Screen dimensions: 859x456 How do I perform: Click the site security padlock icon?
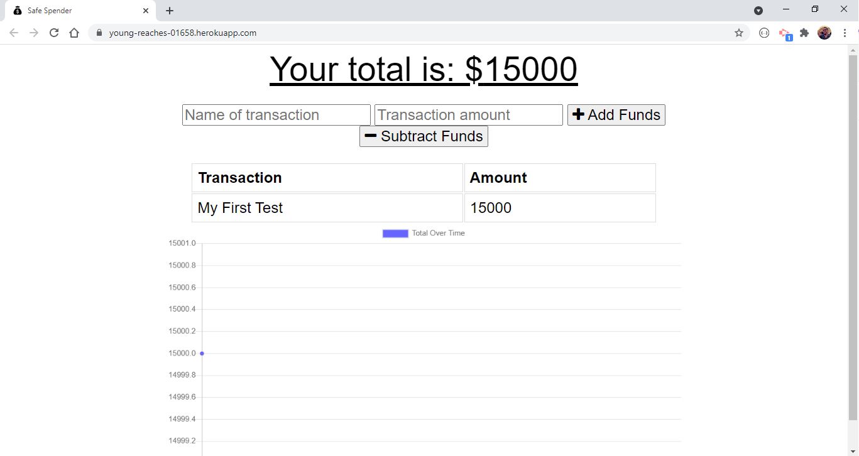click(x=99, y=33)
